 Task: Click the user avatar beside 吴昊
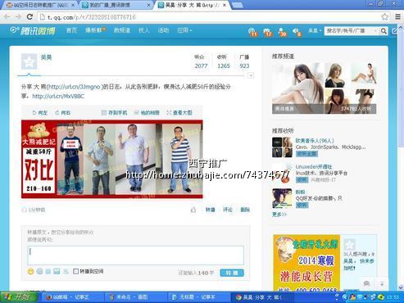click(x=29, y=61)
